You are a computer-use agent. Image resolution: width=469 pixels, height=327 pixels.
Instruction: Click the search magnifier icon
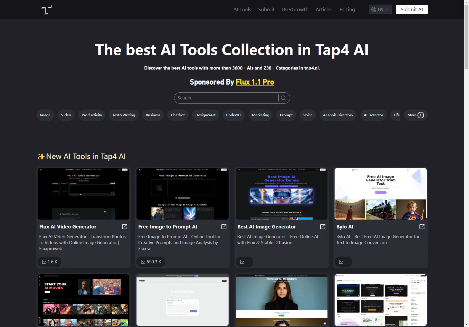click(x=283, y=98)
